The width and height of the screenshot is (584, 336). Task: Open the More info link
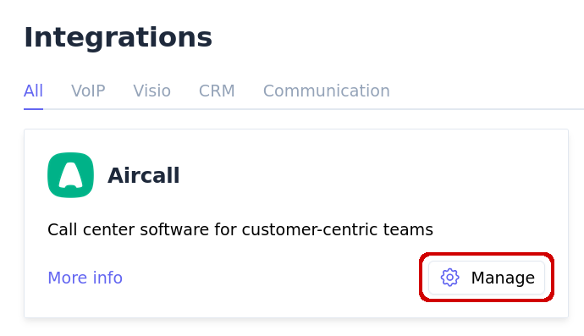(85, 278)
